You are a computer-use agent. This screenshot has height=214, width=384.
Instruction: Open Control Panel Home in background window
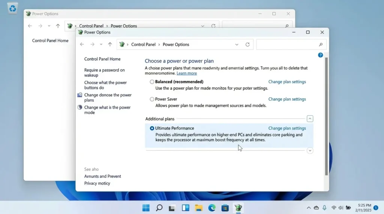pyautogui.click(x=50, y=40)
